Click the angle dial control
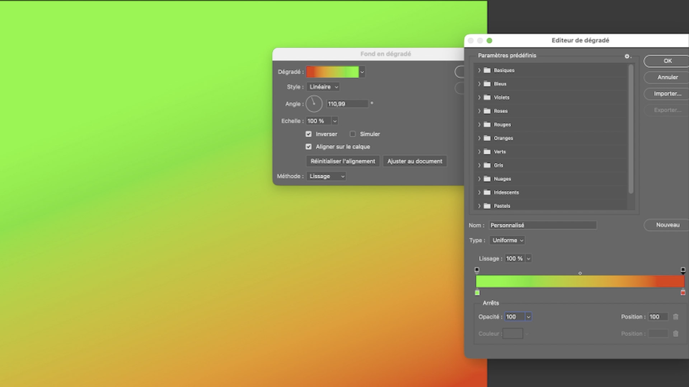 (x=314, y=104)
